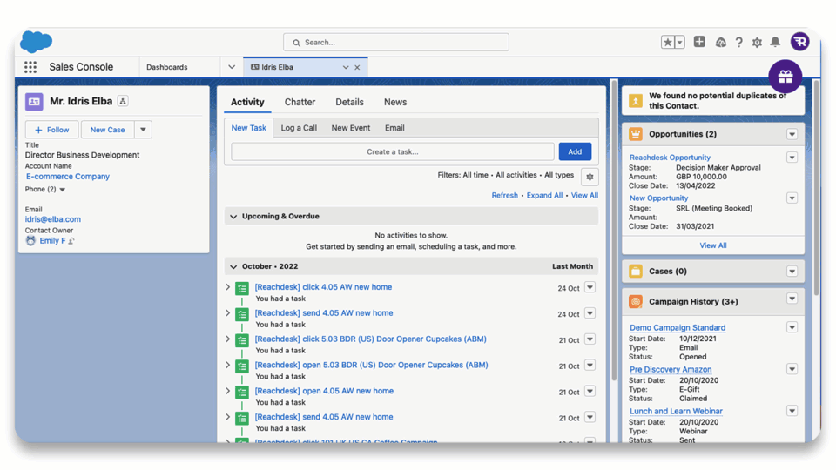
Task: Click the Follow button
Action: (51, 130)
